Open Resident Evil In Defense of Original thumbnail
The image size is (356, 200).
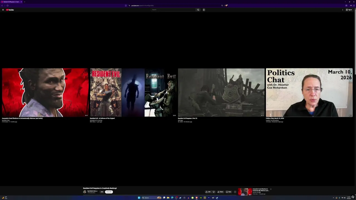133,92
